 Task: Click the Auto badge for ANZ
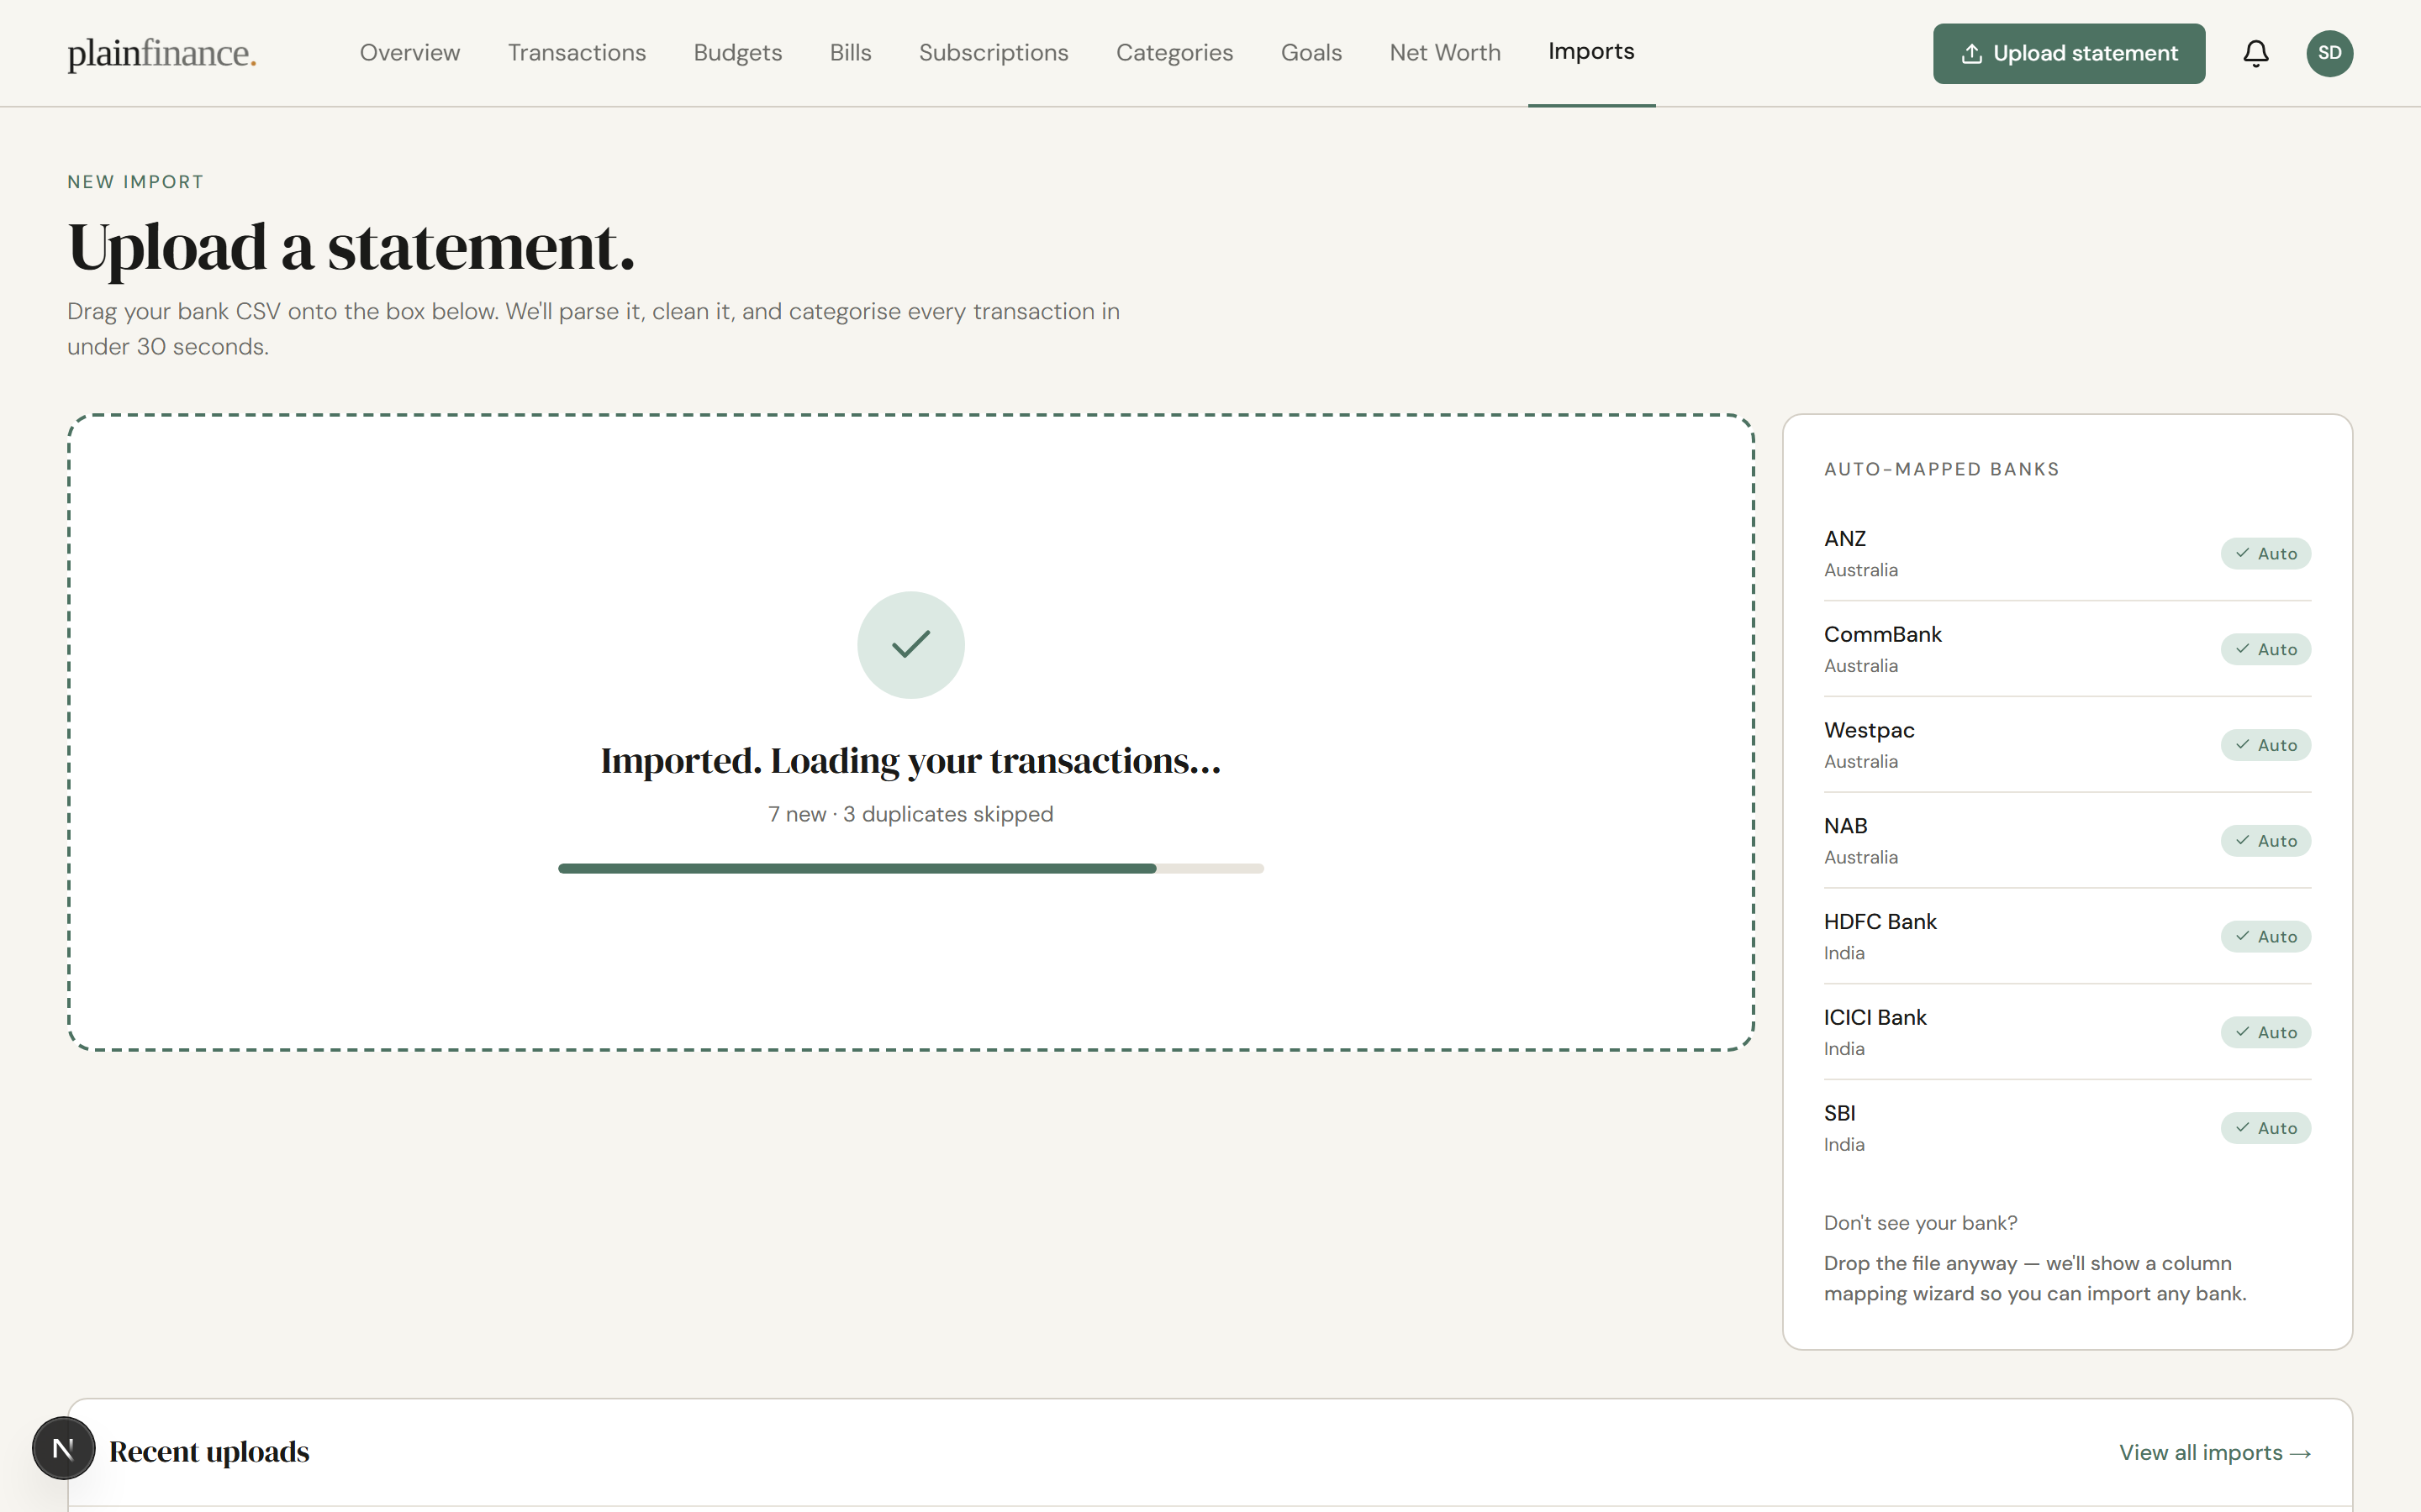[2265, 553]
